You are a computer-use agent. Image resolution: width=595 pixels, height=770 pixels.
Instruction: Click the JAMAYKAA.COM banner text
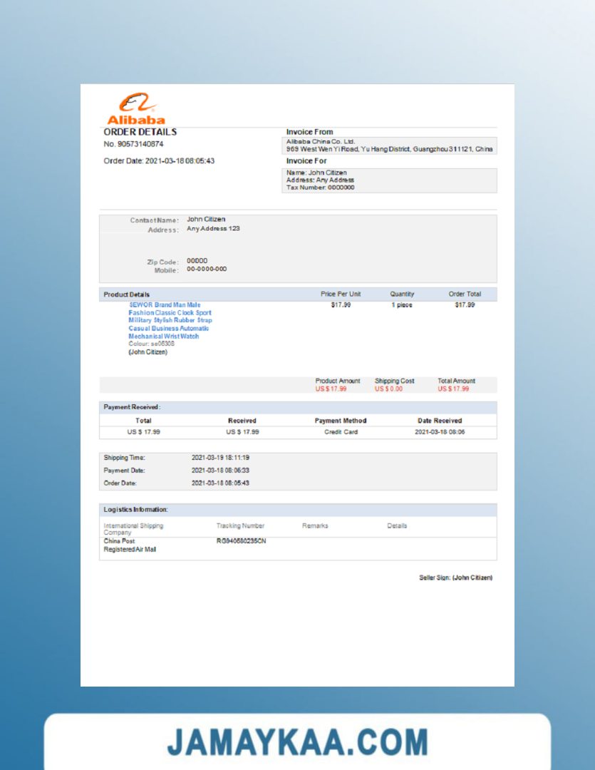tap(297, 742)
